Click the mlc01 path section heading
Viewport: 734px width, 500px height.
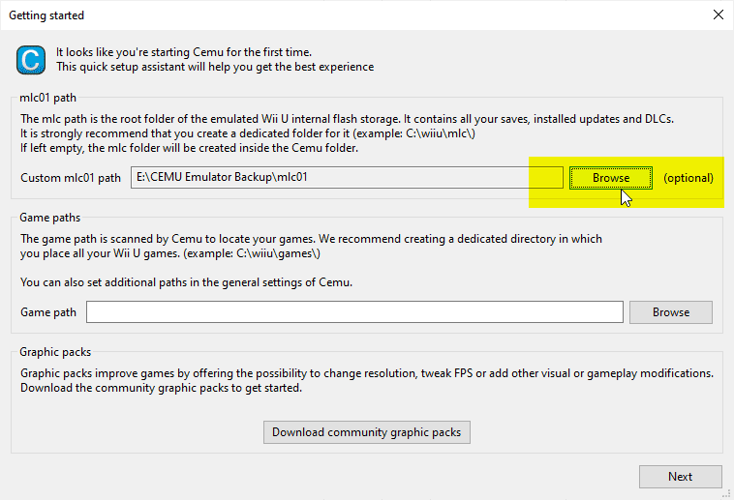(x=47, y=98)
